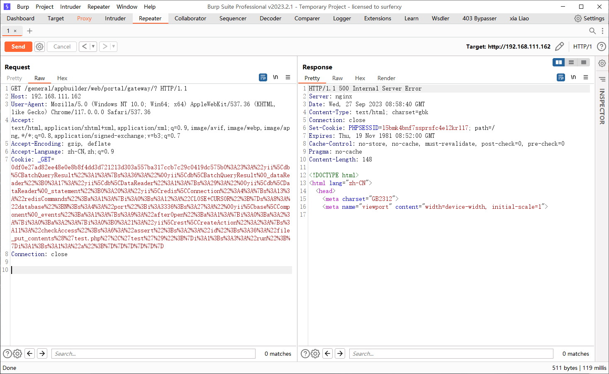
Task: Toggle the HTTP/1 protocol selector
Action: click(582, 46)
